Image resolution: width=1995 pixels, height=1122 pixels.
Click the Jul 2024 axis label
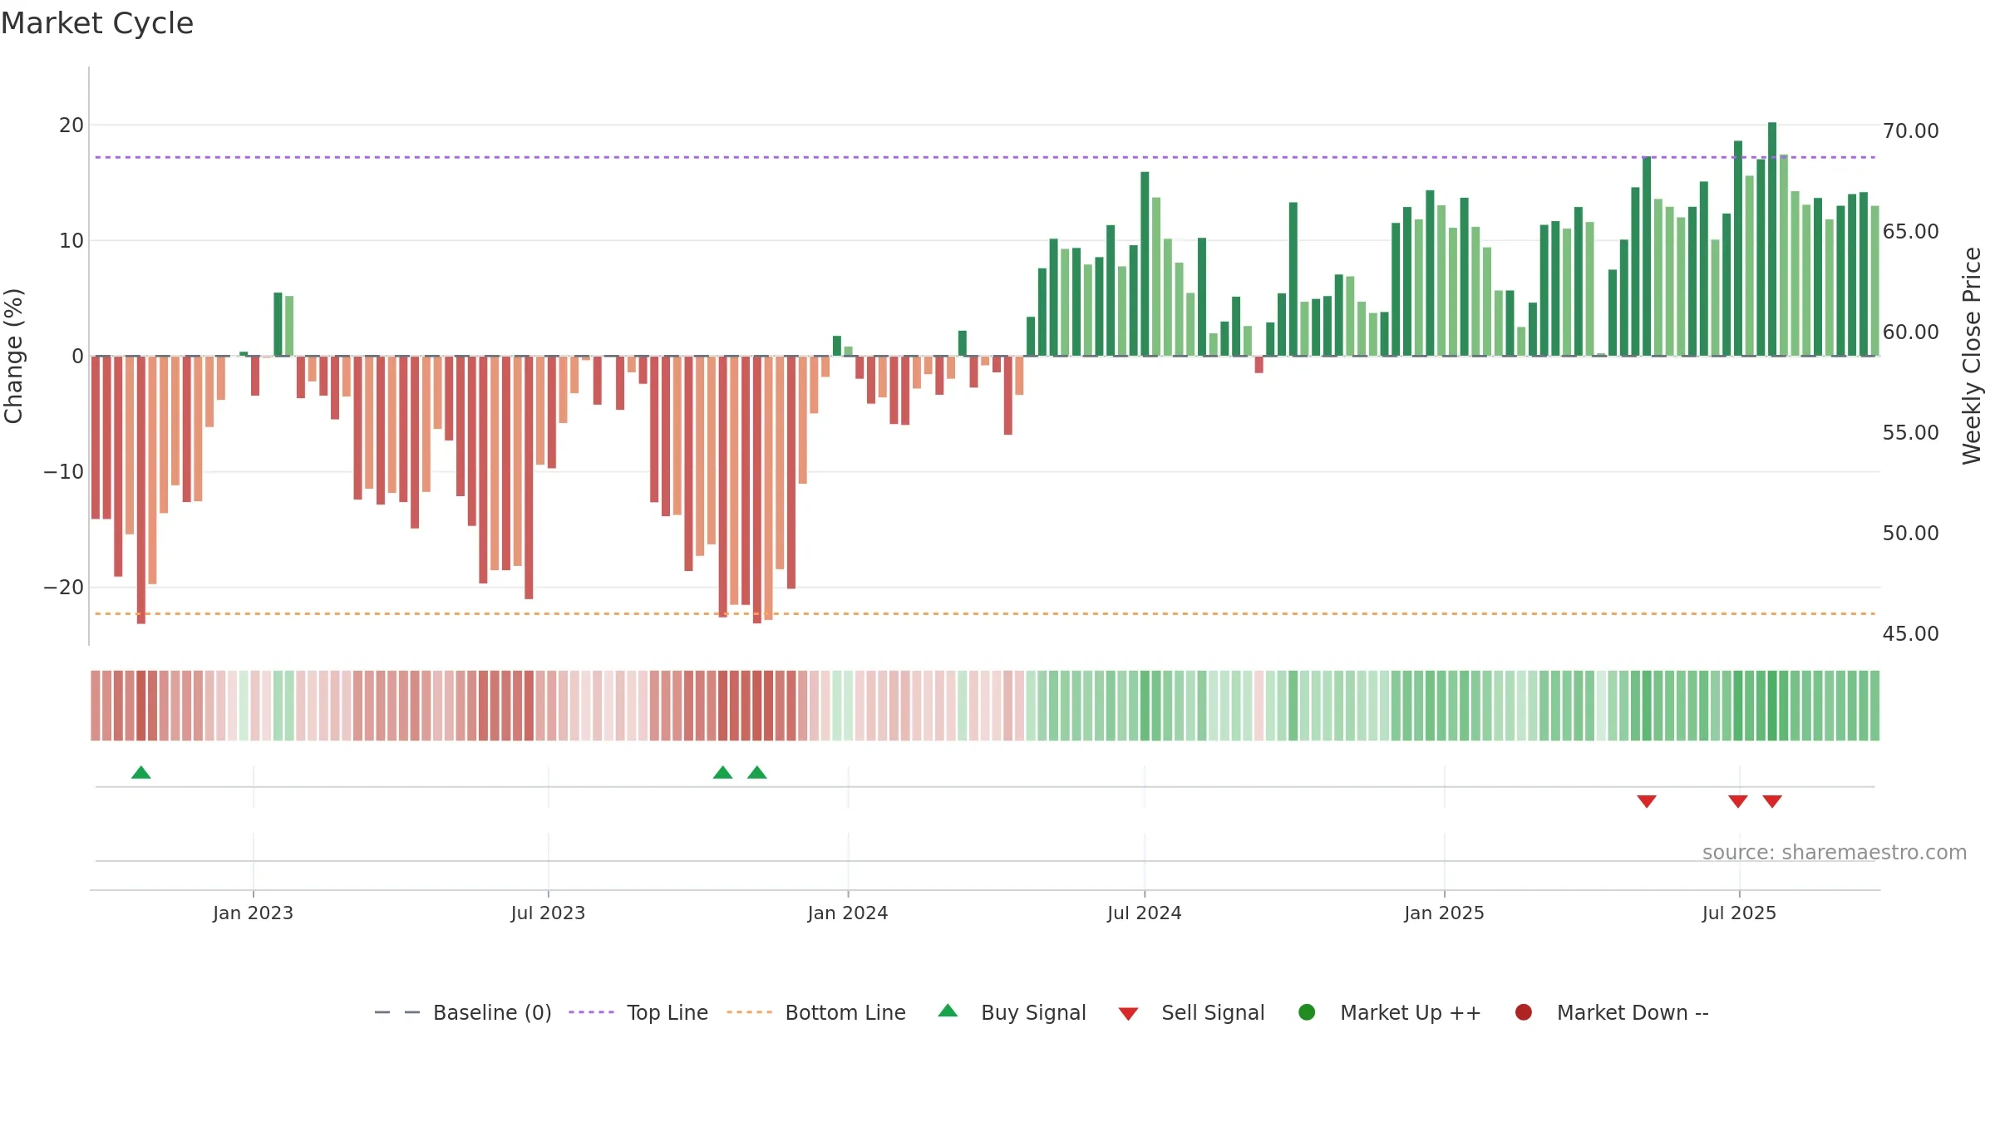tap(1144, 913)
